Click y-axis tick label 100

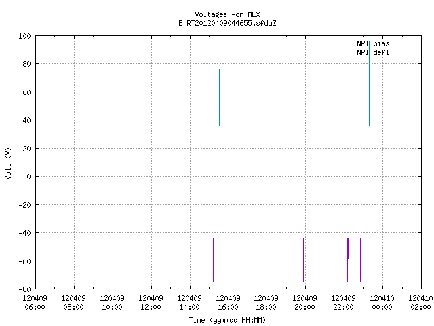[24, 36]
